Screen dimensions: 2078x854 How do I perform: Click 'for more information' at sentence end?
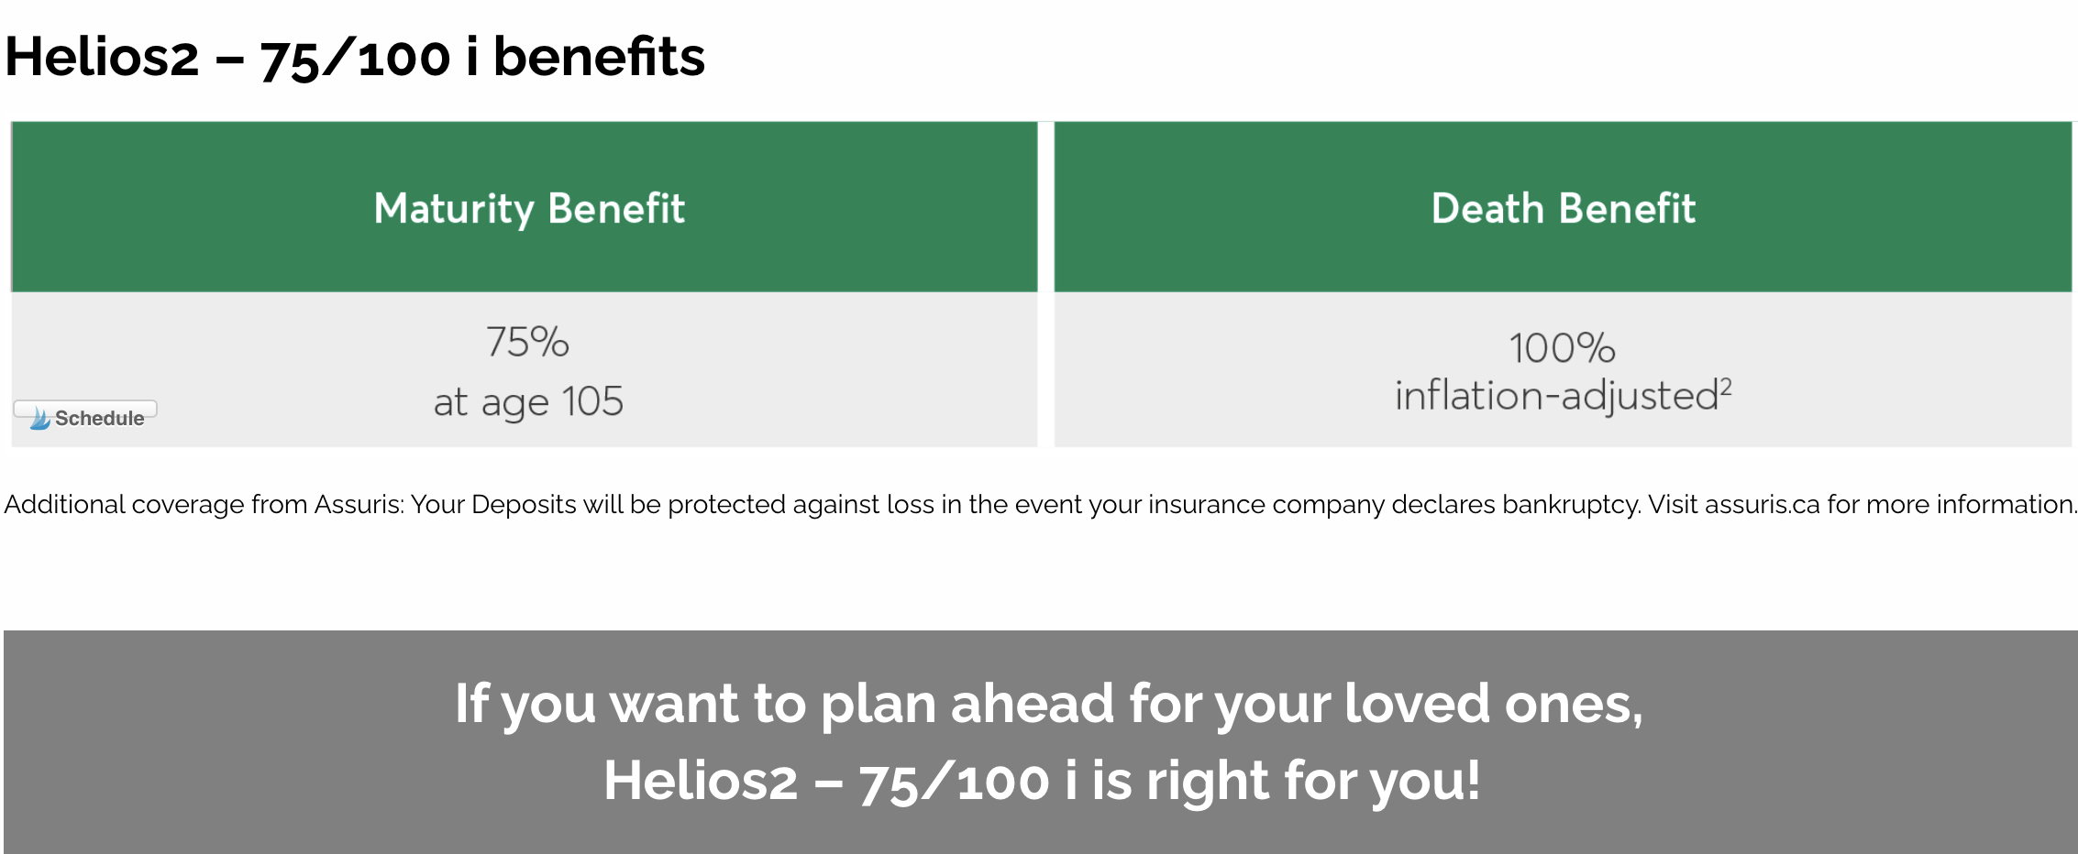click(1951, 504)
